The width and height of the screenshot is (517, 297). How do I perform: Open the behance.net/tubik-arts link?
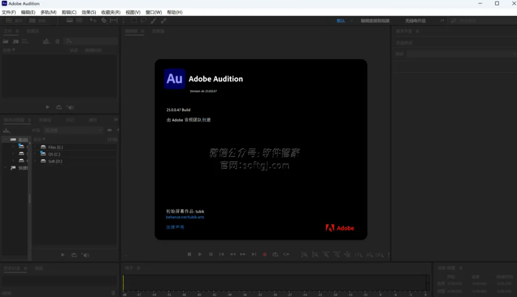185,217
